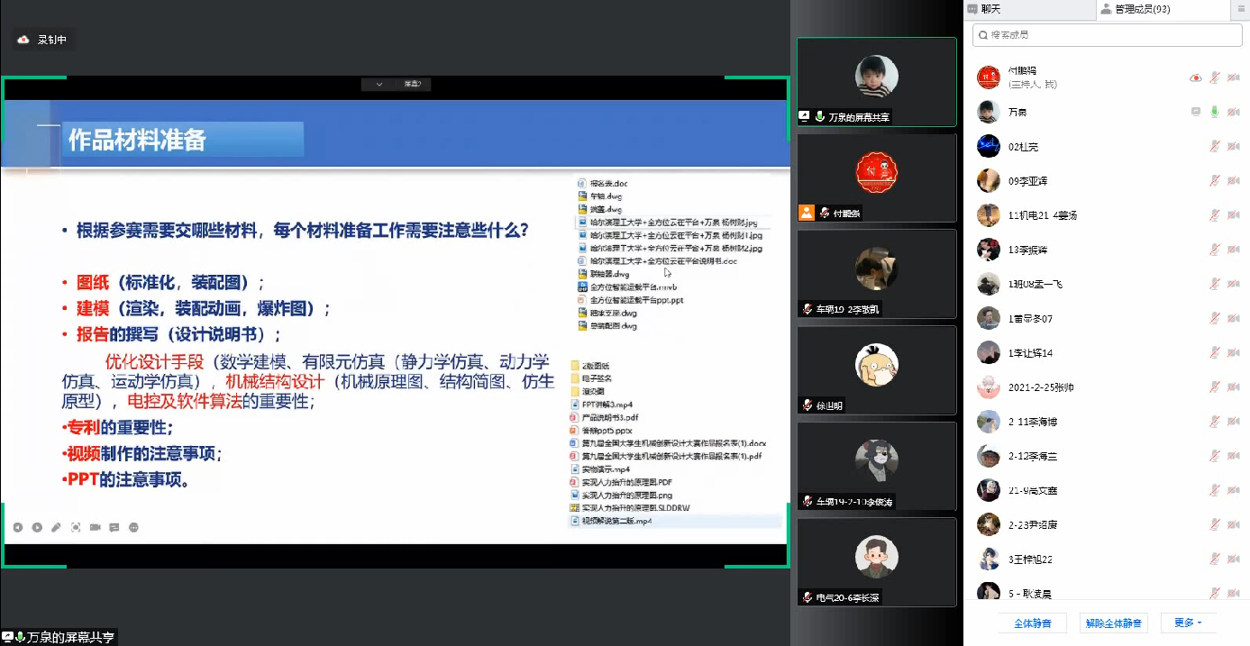Open the panel menu hamburger icon

(1241, 9)
